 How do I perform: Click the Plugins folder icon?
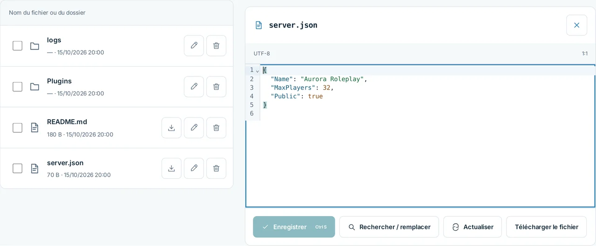tap(34, 87)
